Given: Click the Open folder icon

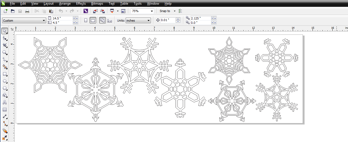Looking at the screenshot, I should [13, 11].
